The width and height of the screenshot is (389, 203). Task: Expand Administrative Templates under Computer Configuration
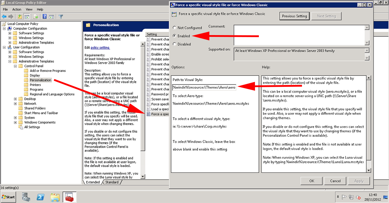coord(10,43)
